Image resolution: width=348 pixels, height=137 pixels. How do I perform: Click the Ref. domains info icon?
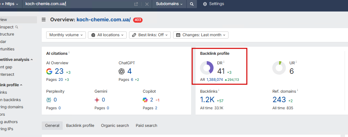pyautogui.click(x=297, y=90)
